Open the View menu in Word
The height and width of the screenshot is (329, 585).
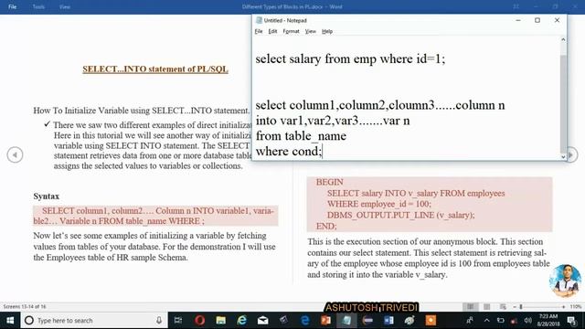coord(65,6)
